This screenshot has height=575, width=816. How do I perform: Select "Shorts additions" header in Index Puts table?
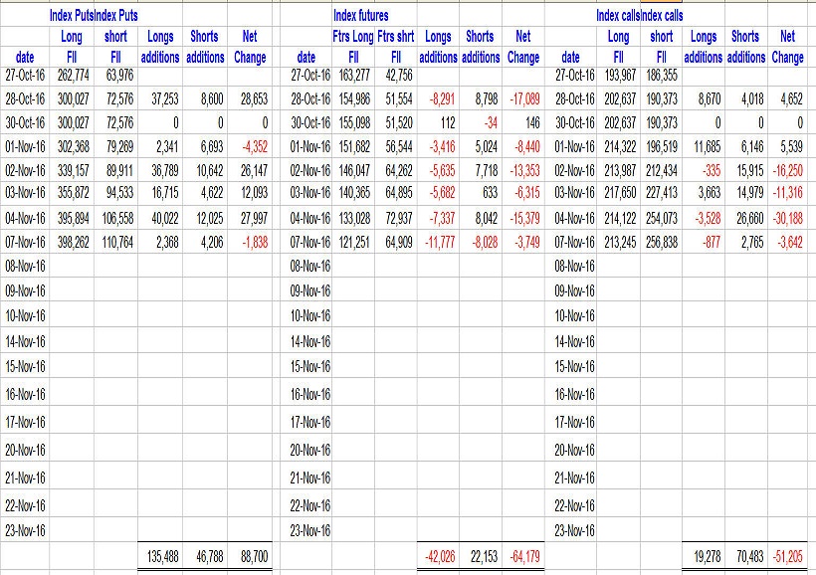(x=204, y=47)
